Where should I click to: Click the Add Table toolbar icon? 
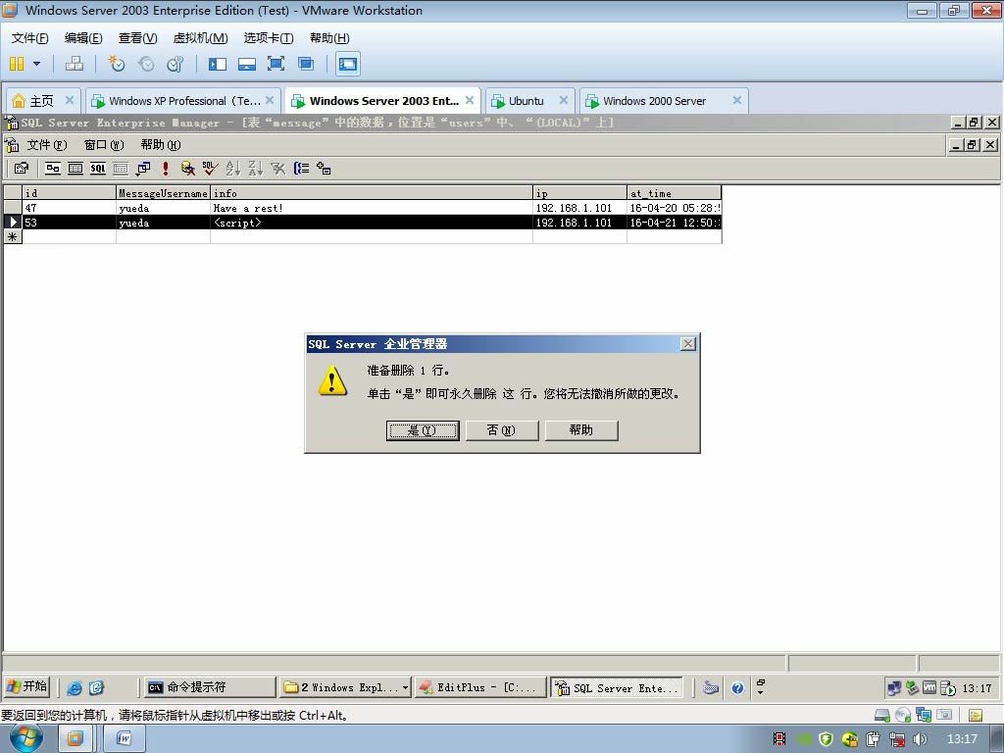pyautogui.click(x=324, y=169)
